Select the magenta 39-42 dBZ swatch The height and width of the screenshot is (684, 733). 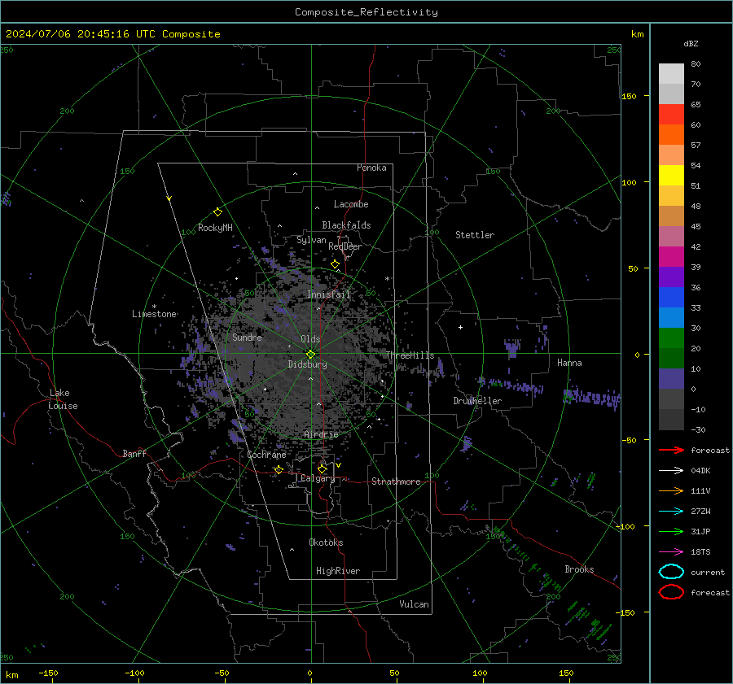pyautogui.click(x=671, y=257)
